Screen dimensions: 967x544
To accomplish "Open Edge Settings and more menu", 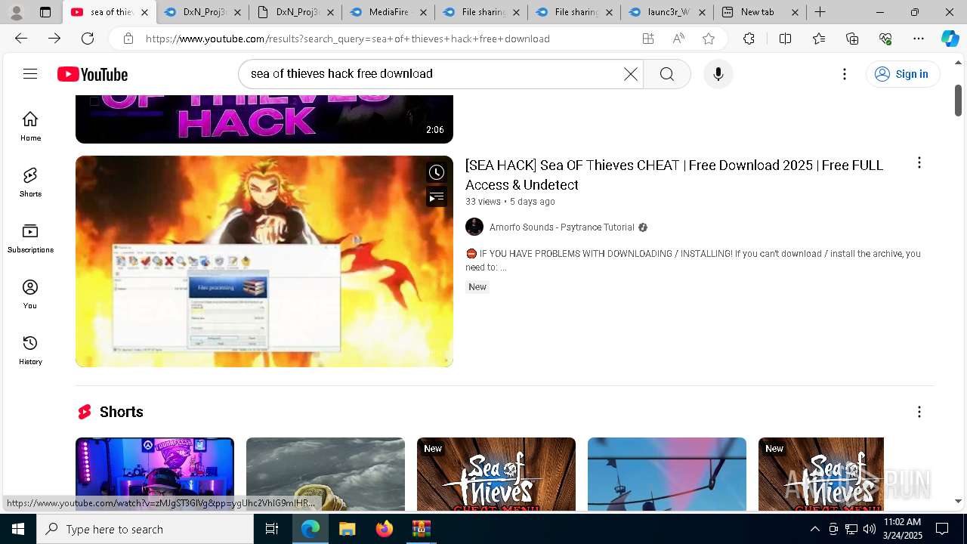I will click(x=919, y=39).
